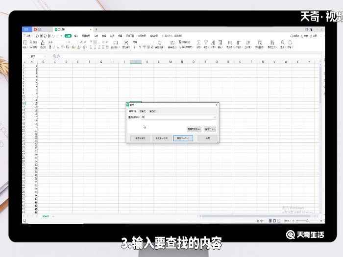
Task: Click the Share icon at top right
Action: tap(313, 36)
